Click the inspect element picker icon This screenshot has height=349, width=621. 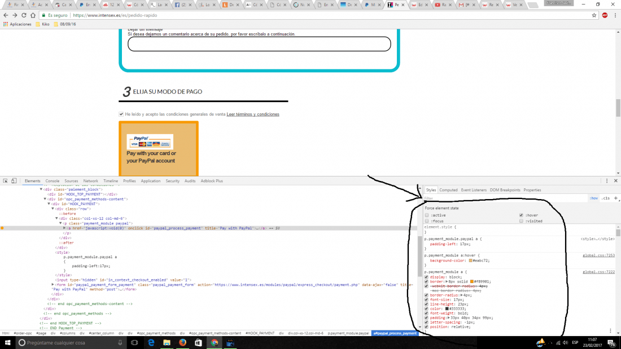[x=6, y=181]
